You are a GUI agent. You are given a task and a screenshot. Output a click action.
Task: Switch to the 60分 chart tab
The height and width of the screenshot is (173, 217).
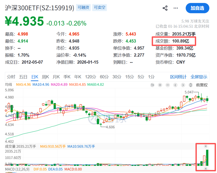(x=104, y=77)
